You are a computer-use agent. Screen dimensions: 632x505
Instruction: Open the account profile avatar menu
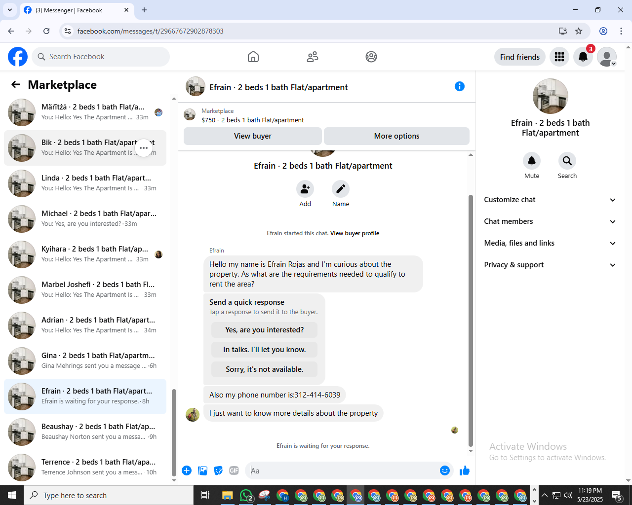(x=607, y=57)
